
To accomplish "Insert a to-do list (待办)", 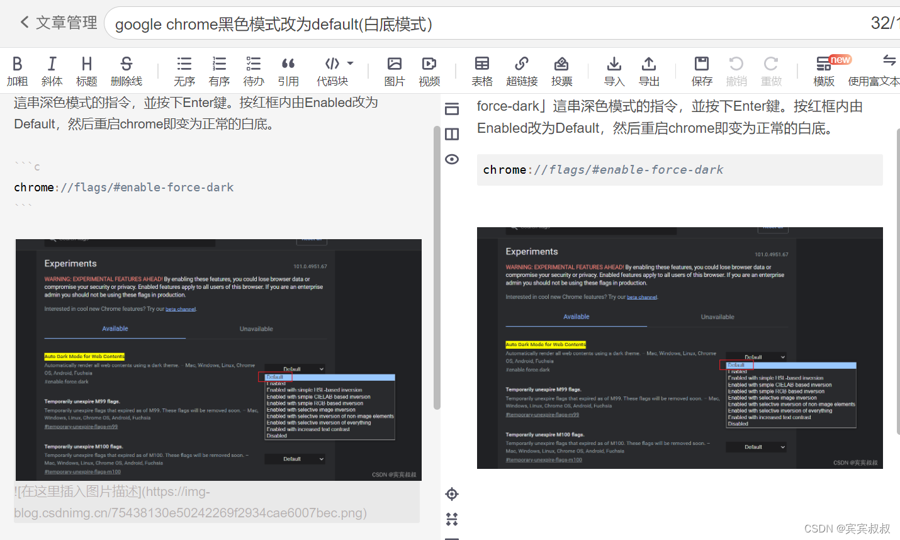I will pos(254,71).
